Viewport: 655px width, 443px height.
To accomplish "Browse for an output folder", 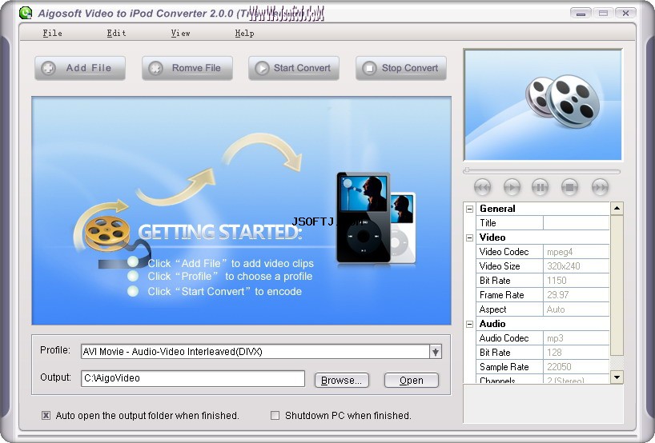I will click(342, 380).
